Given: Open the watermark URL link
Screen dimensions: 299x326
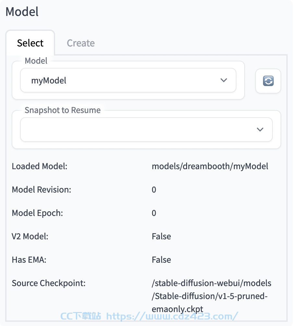Looking at the screenshot, I should [172, 316].
